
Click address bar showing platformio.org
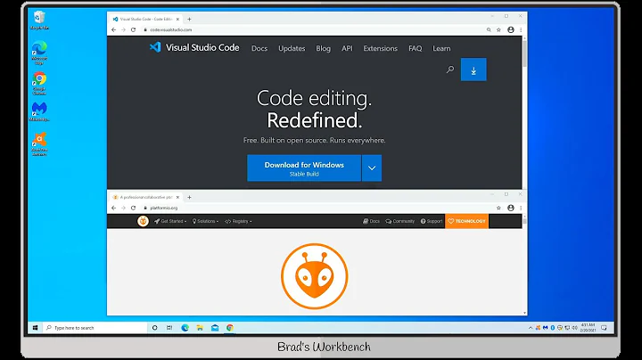pyautogui.click(x=317, y=208)
